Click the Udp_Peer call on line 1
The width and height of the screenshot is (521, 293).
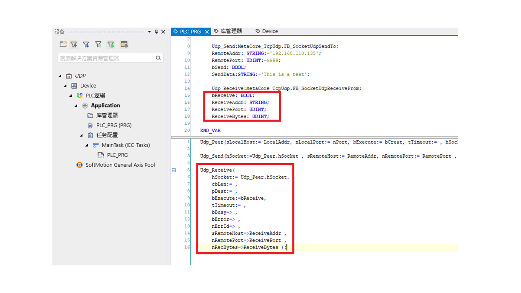[329, 142]
